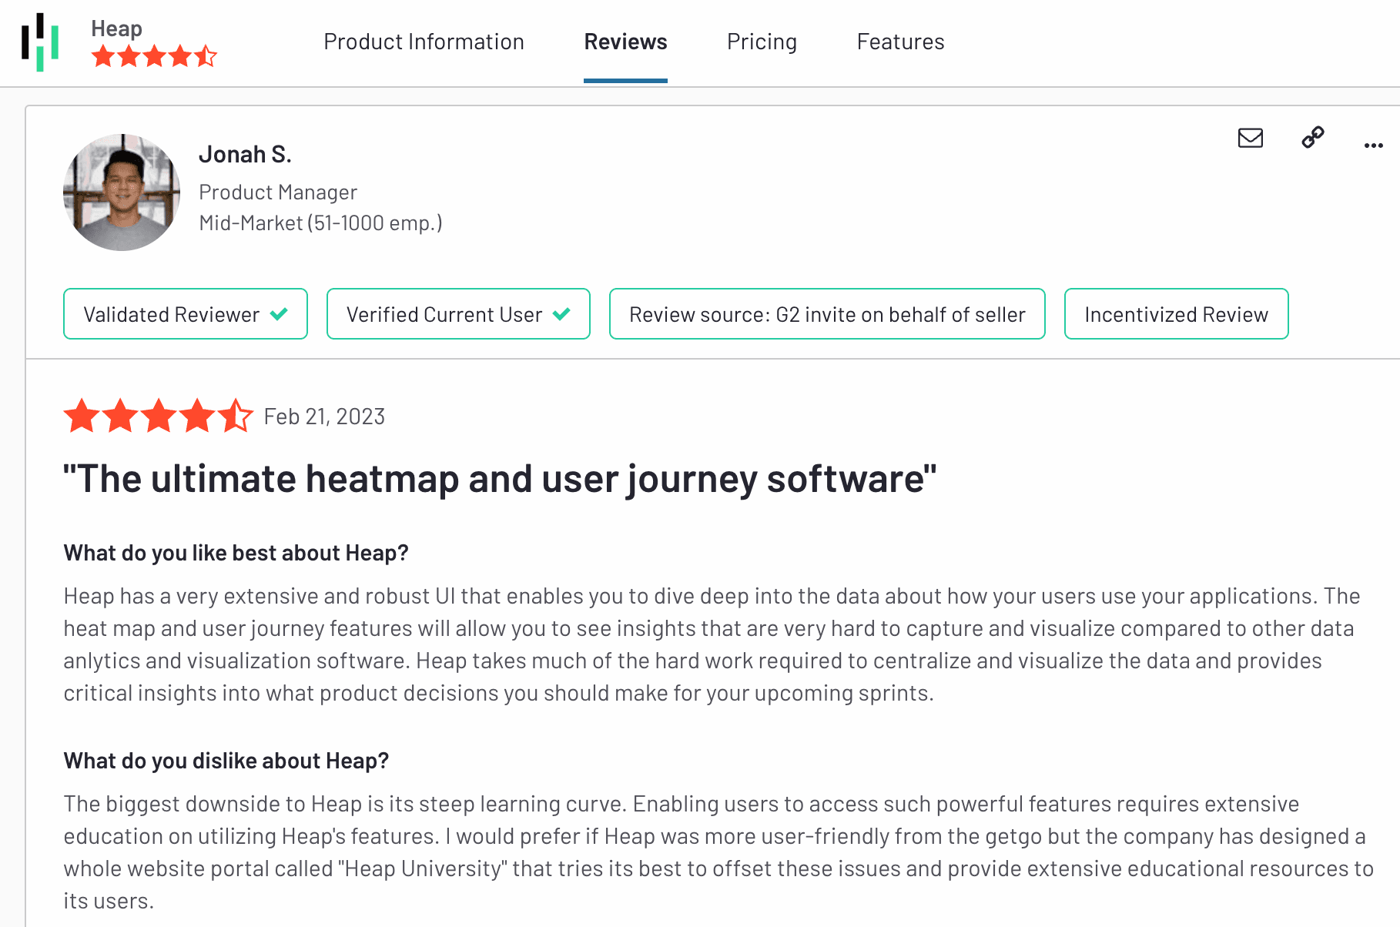Screen dimensions: 1400x927
Task: Click the checkmark on Validated Reviewer badge
Action: (280, 314)
